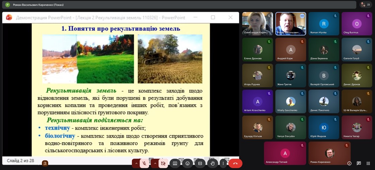Click the 'Рекультивація поділяється на:' subheading
The image size is (375, 170).
tap(95, 120)
